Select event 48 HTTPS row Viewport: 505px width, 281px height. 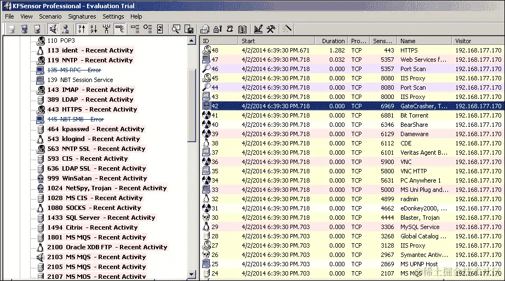[352, 50]
